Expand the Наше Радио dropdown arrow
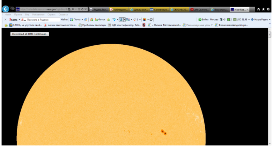 click(270, 20)
